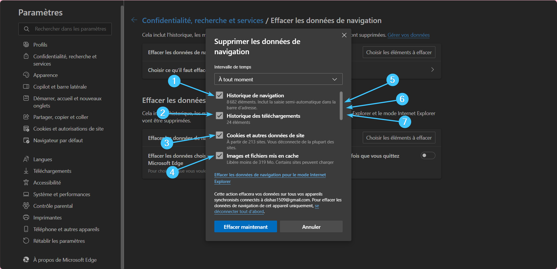
Task: Click Annuler button in dialog
Action: point(311,227)
